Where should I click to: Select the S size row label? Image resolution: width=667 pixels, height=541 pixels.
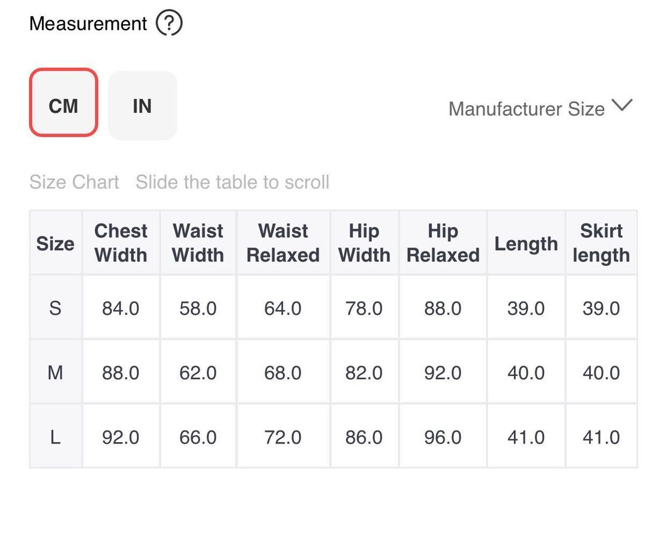click(56, 308)
